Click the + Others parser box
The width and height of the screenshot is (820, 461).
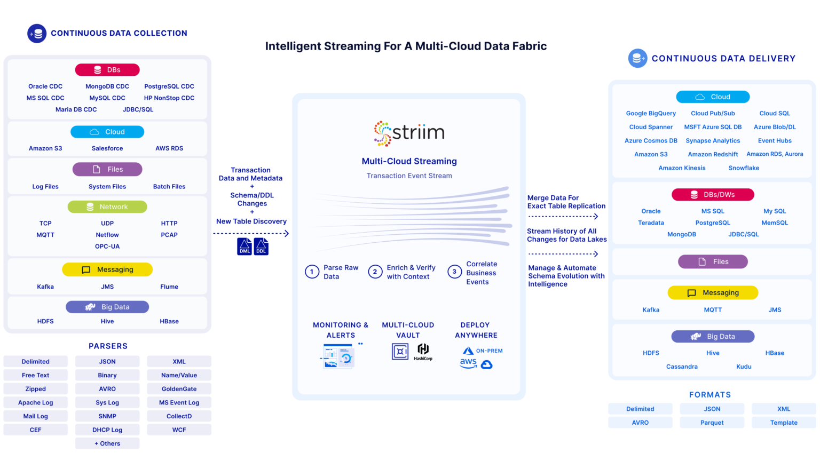coord(107,443)
